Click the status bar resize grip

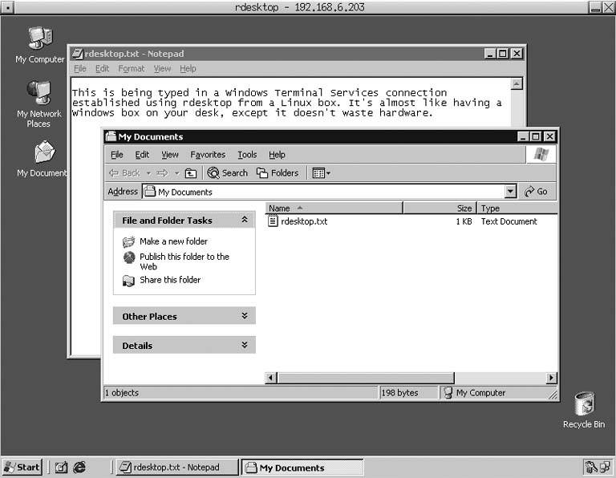(x=553, y=395)
